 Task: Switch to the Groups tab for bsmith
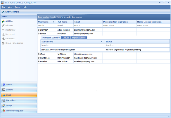[x=66, y=38]
